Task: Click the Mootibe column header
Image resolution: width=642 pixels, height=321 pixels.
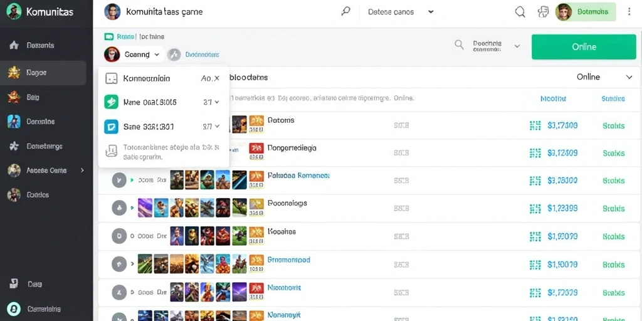Action: (553, 98)
